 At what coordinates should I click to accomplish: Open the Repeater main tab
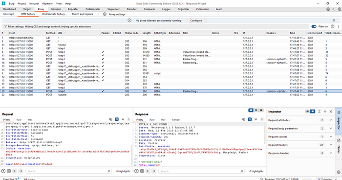(x=73, y=9)
